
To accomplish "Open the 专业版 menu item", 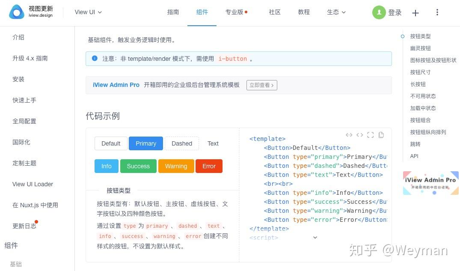I will click(x=234, y=12).
